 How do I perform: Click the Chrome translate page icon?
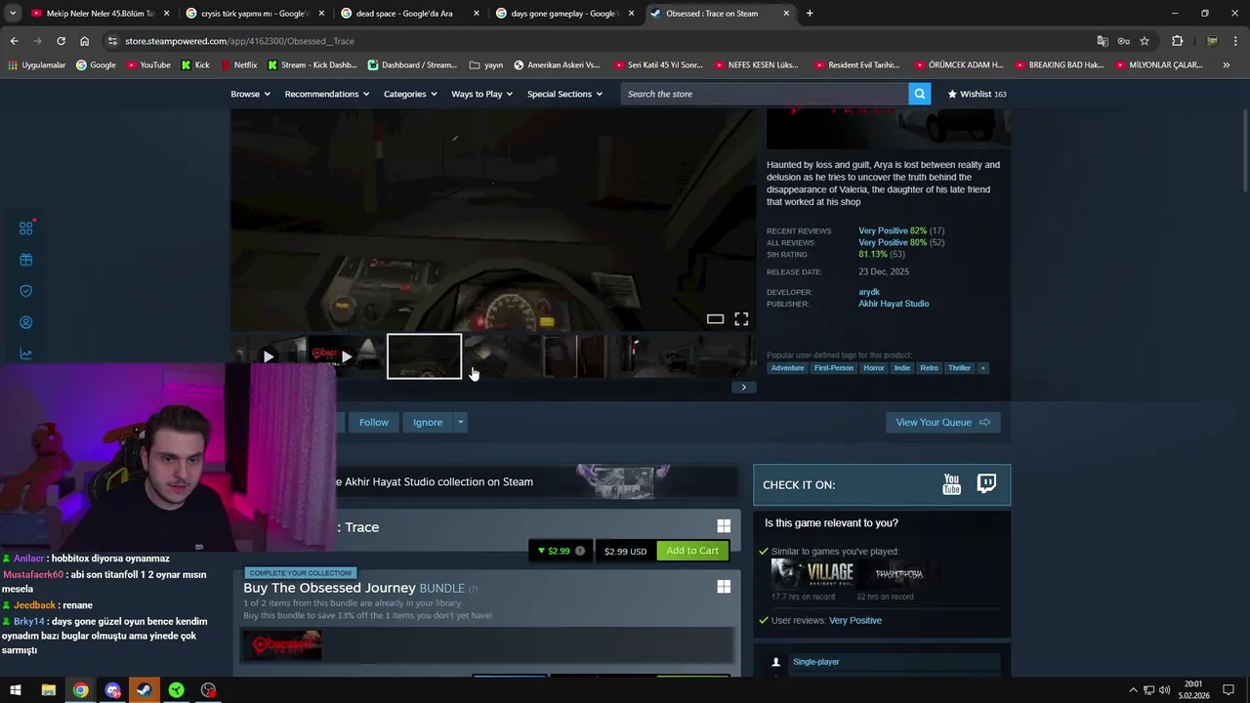coord(1103,41)
